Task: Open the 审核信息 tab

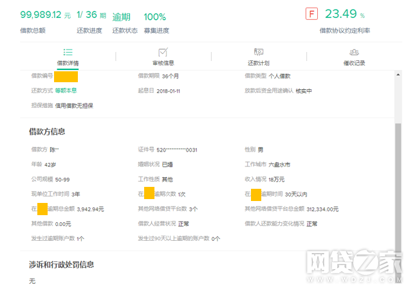Action: point(163,63)
